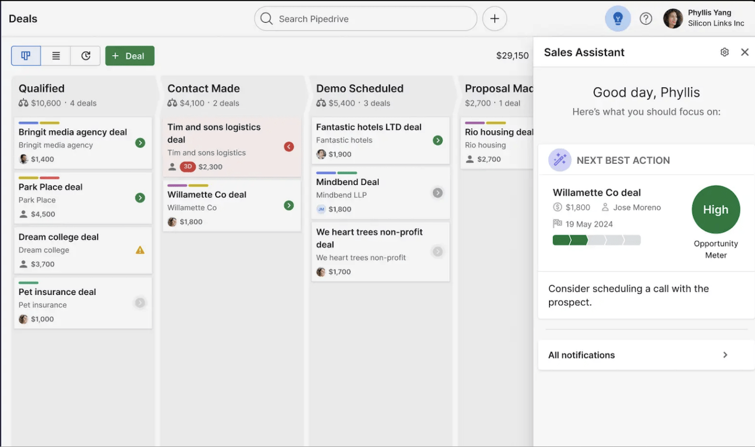Close the Sales Assistant panel
Screen dimensions: 755x447
point(745,52)
